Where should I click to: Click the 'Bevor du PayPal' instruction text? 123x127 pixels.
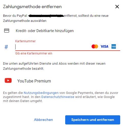[56, 18]
